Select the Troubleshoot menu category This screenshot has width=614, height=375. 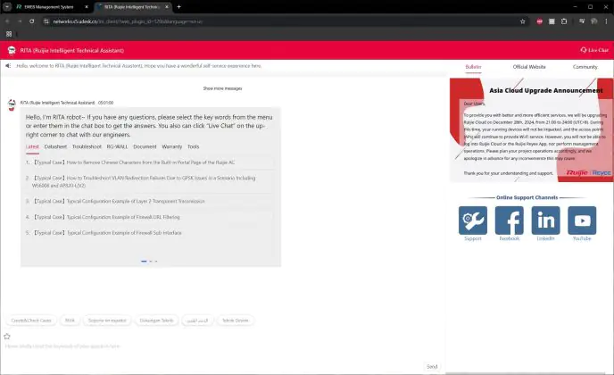click(x=87, y=146)
